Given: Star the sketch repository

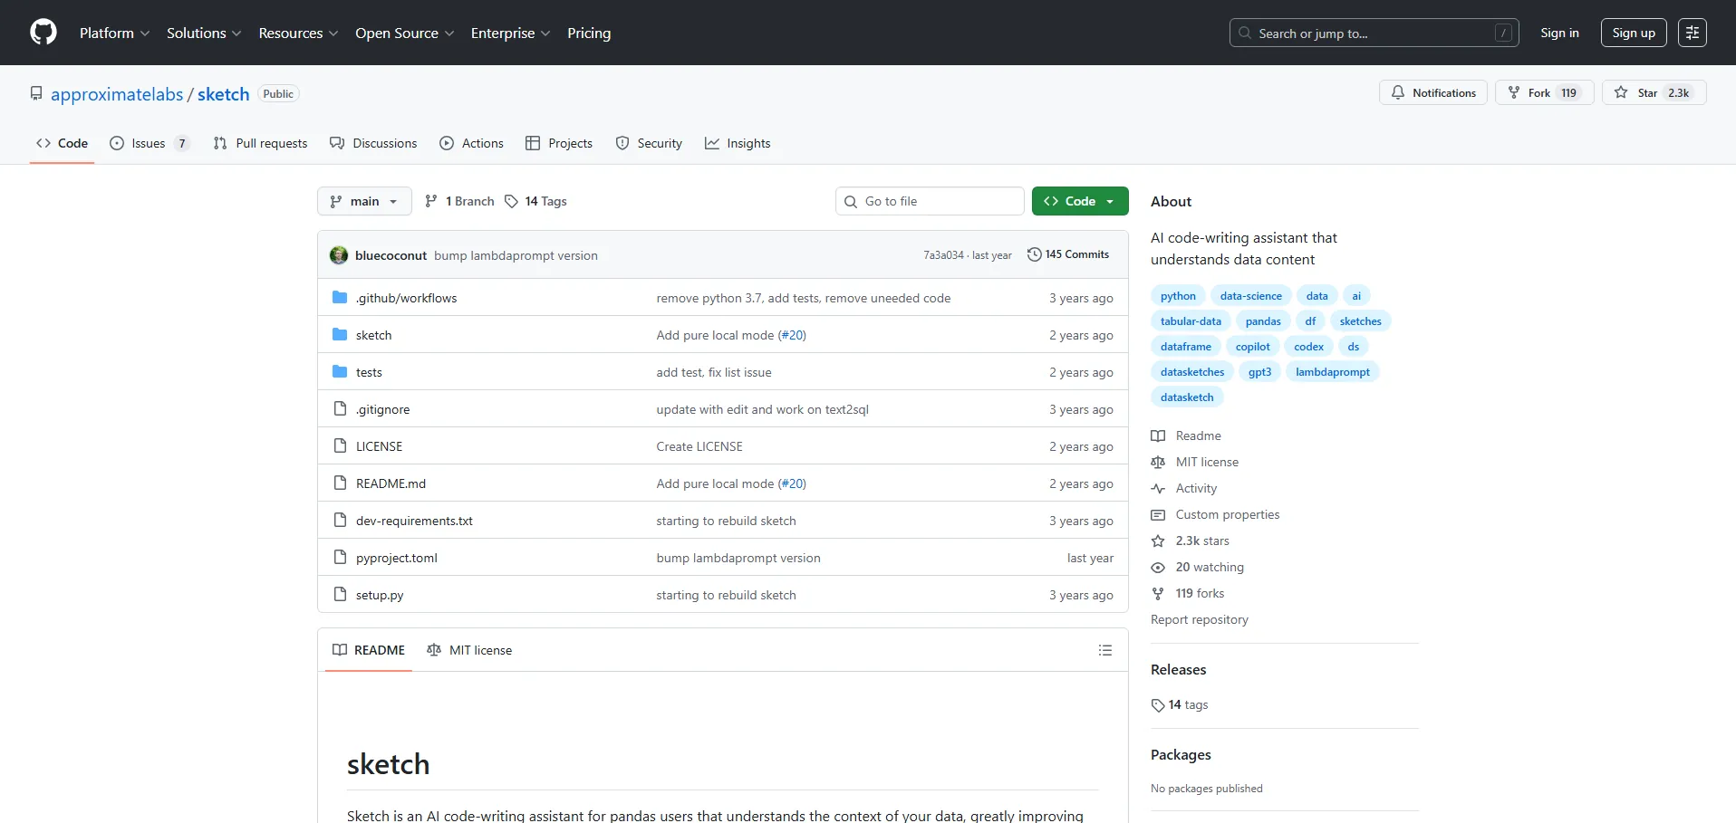Looking at the screenshot, I should (1654, 92).
